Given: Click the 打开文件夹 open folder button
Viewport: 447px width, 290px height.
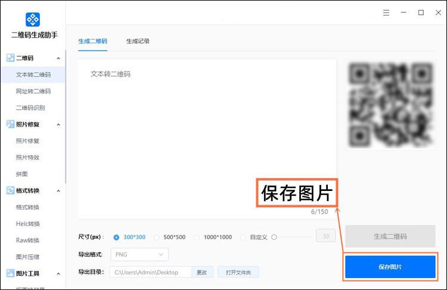Looking at the screenshot, I should pyautogui.click(x=238, y=272).
